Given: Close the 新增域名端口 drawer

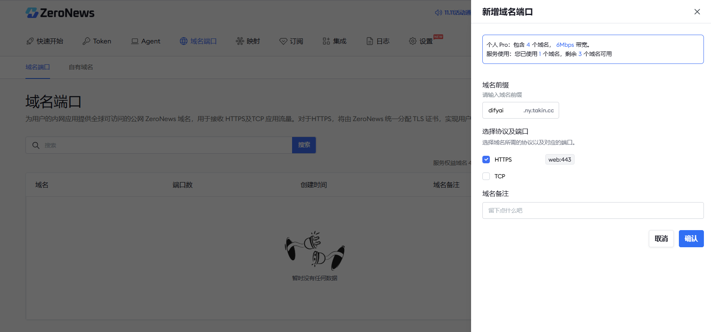Looking at the screenshot, I should point(697,12).
